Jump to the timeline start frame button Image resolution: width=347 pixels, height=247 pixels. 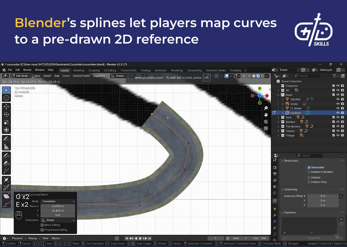pyautogui.click(x=127, y=238)
